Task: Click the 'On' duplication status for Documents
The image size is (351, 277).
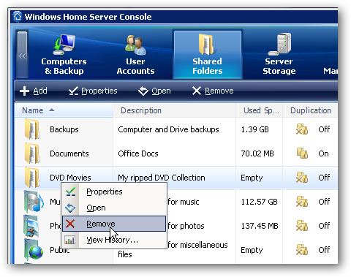Action: (323, 153)
